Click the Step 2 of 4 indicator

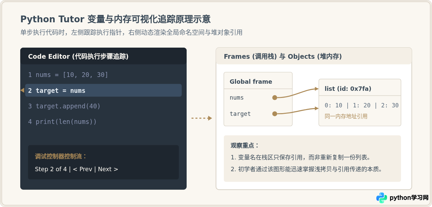pos(51,169)
